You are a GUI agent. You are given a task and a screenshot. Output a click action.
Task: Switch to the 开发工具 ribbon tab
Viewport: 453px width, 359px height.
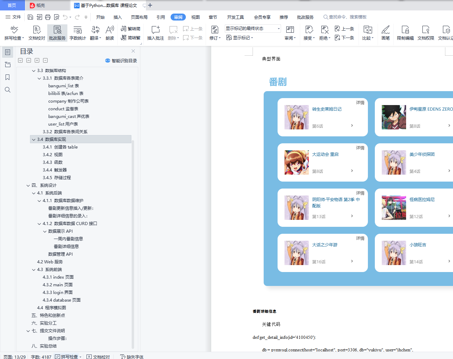(x=236, y=17)
